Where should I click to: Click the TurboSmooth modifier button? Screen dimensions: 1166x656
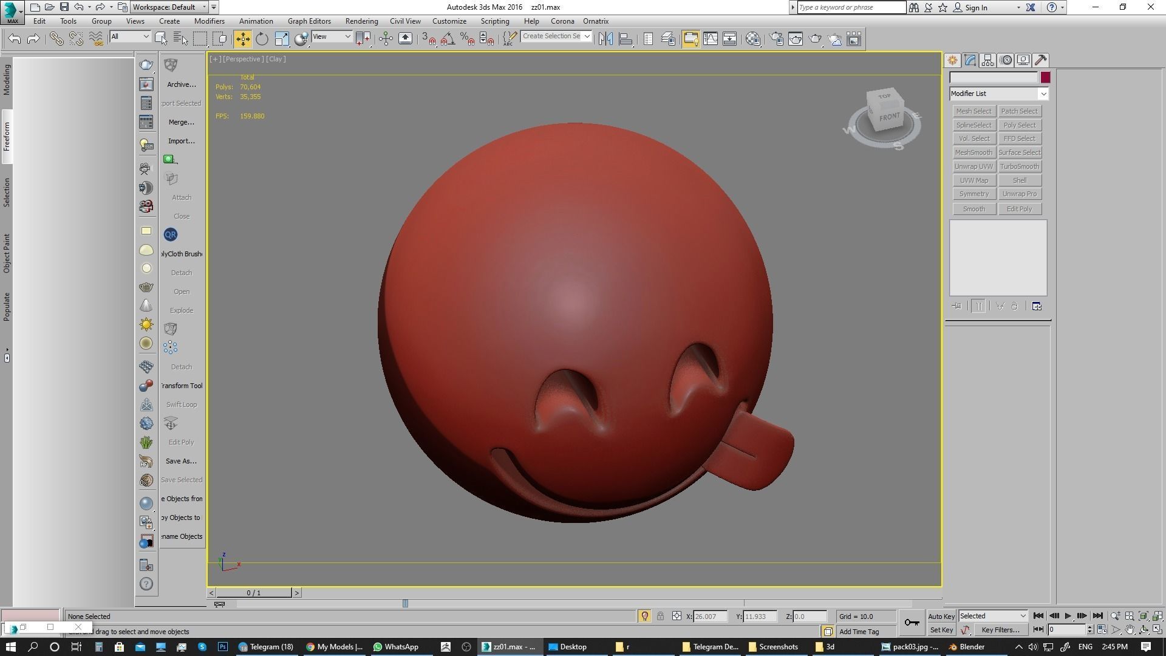[x=1020, y=166]
